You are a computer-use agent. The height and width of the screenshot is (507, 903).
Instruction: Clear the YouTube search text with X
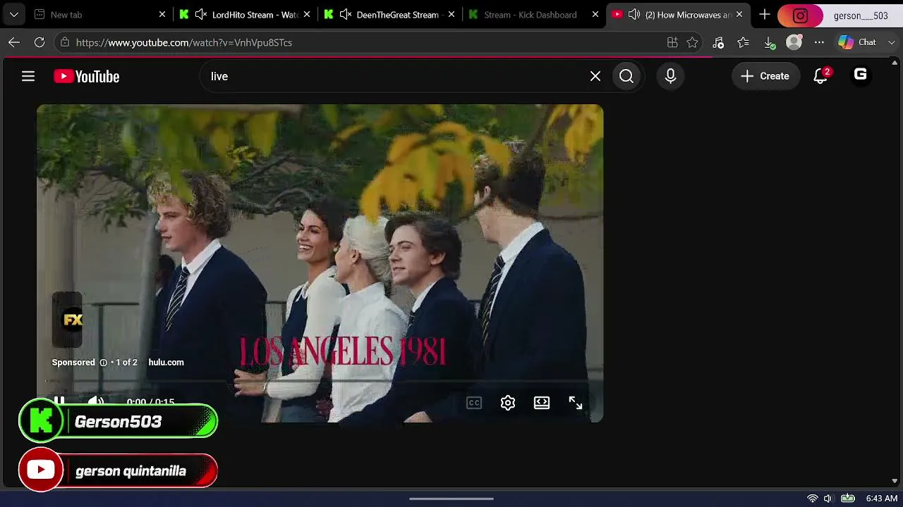(x=595, y=76)
